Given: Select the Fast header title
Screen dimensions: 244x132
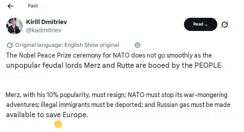Looking at the screenshot, I should (33, 6).
